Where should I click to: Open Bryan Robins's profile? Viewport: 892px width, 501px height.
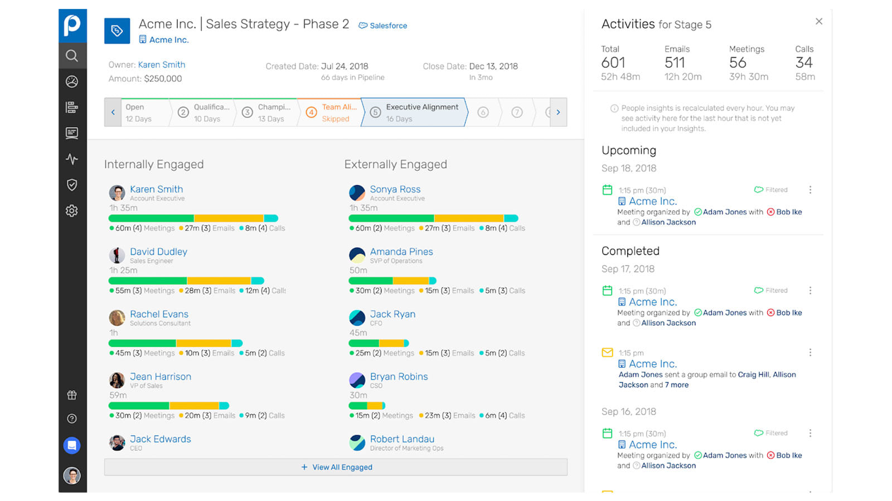click(399, 376)
